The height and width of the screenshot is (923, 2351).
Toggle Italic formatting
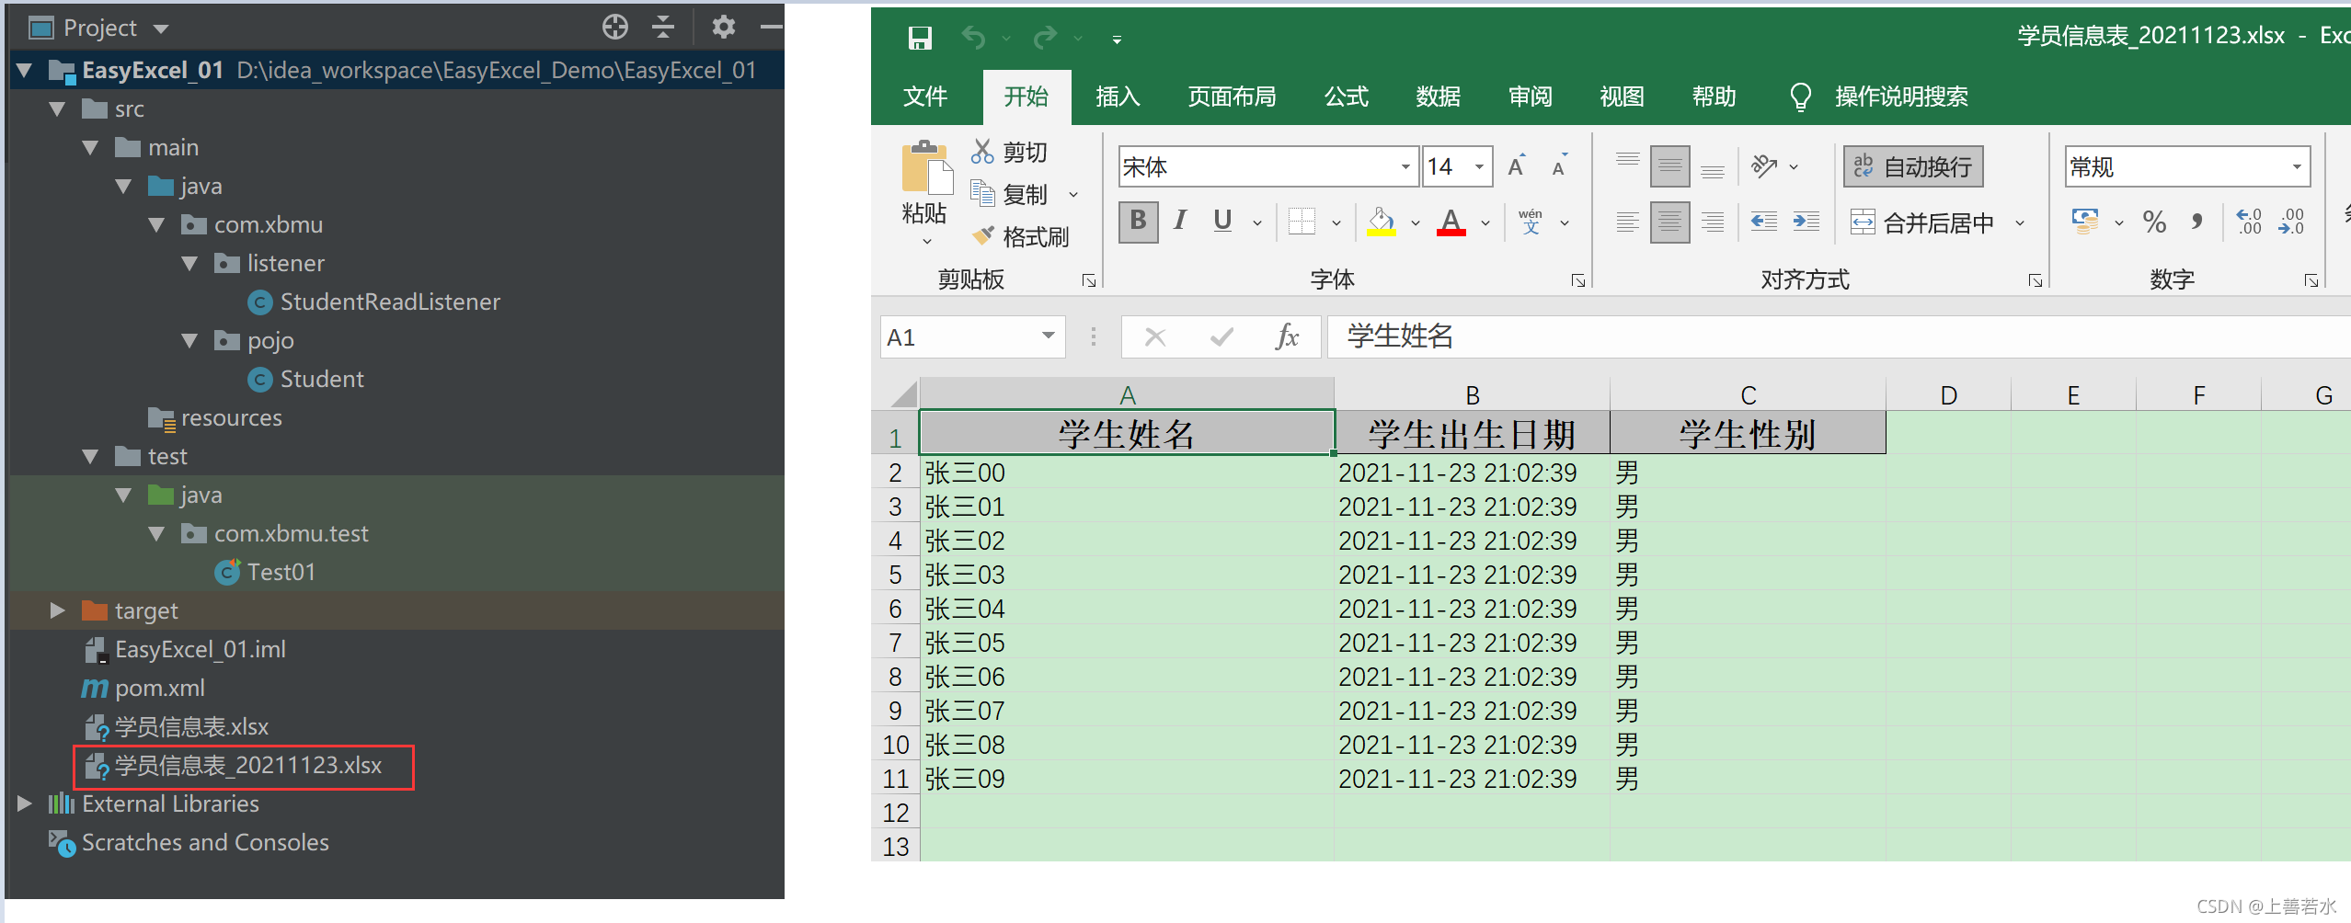(1180, 222)
